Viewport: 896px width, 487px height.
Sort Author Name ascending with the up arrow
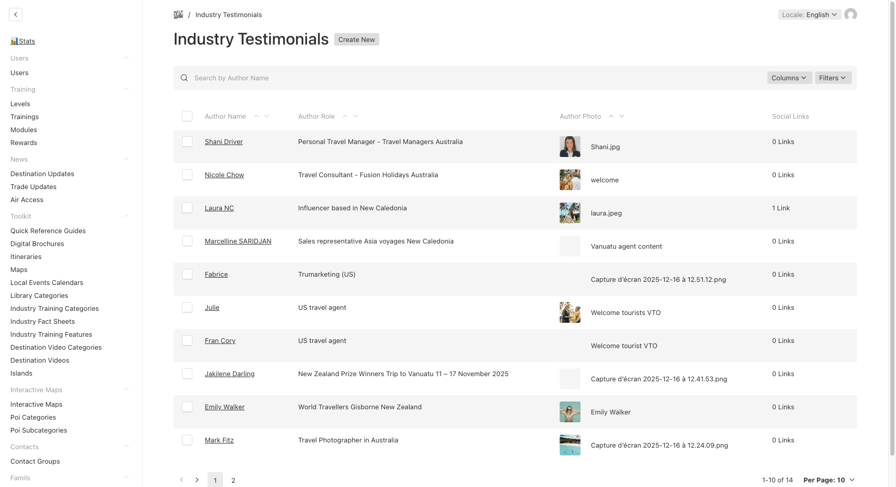pyautogui.click(x=257, y=116)
